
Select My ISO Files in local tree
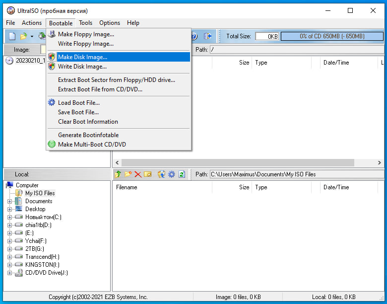tap(40, 193)
